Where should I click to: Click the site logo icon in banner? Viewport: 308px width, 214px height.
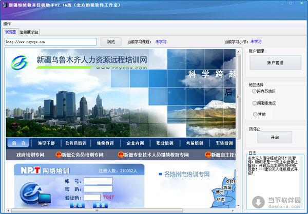tap(20, 62)
